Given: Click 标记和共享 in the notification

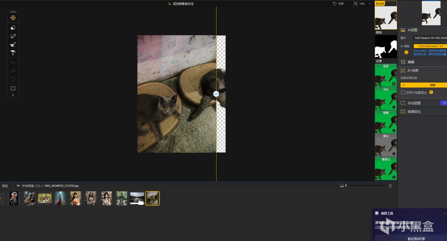Looking at the screenshot, I should pos(416,239).
